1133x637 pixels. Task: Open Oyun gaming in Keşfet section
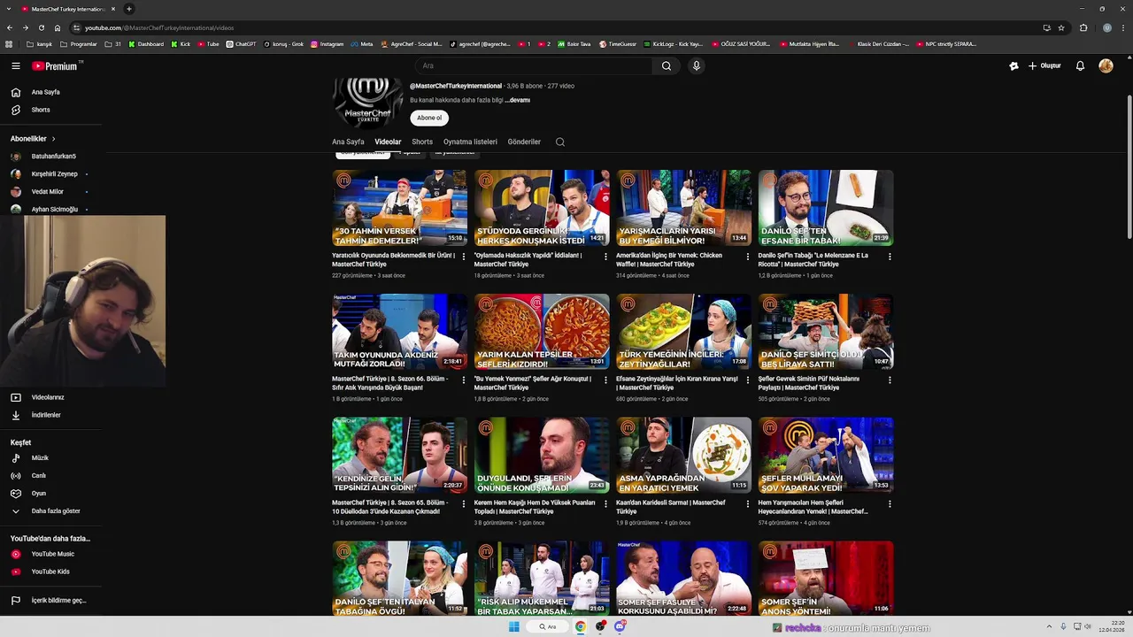(x=39, y=493)
